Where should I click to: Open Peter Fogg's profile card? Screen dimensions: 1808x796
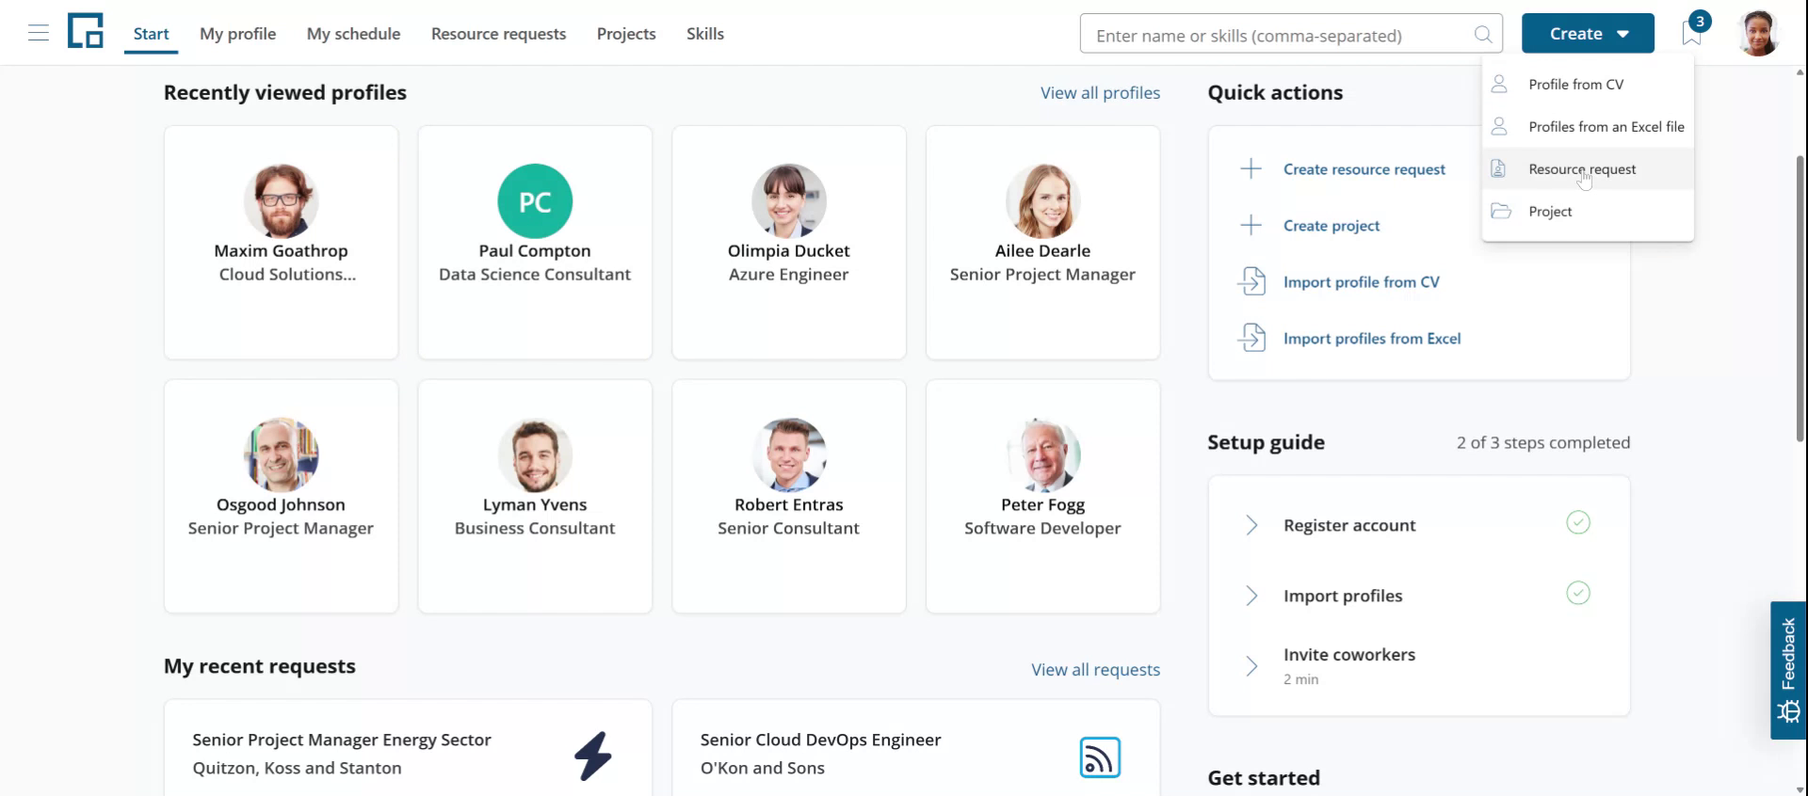click(x=1042, y=497)
